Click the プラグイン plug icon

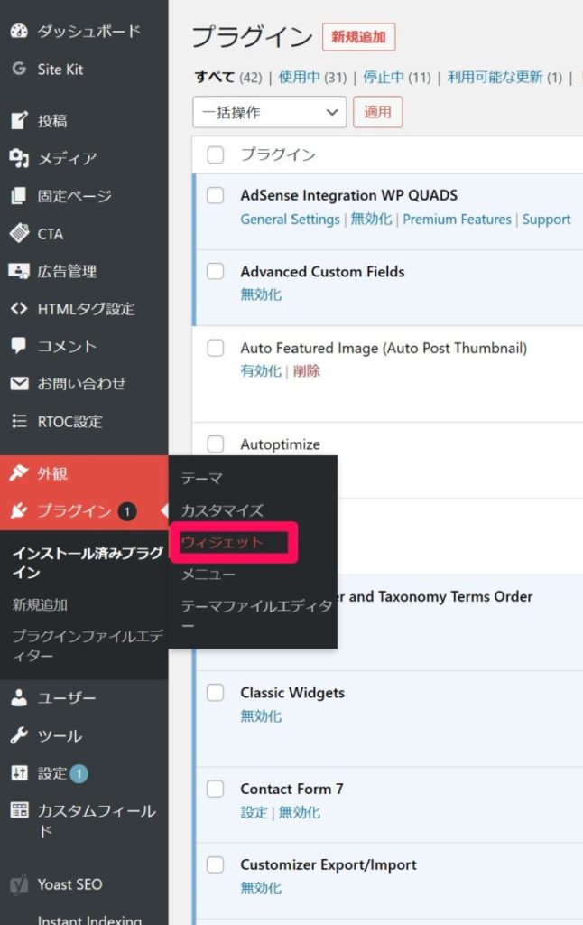(x=19, y=510)
